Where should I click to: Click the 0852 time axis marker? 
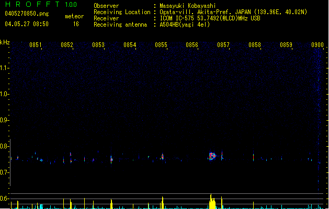tap(67, 45)
